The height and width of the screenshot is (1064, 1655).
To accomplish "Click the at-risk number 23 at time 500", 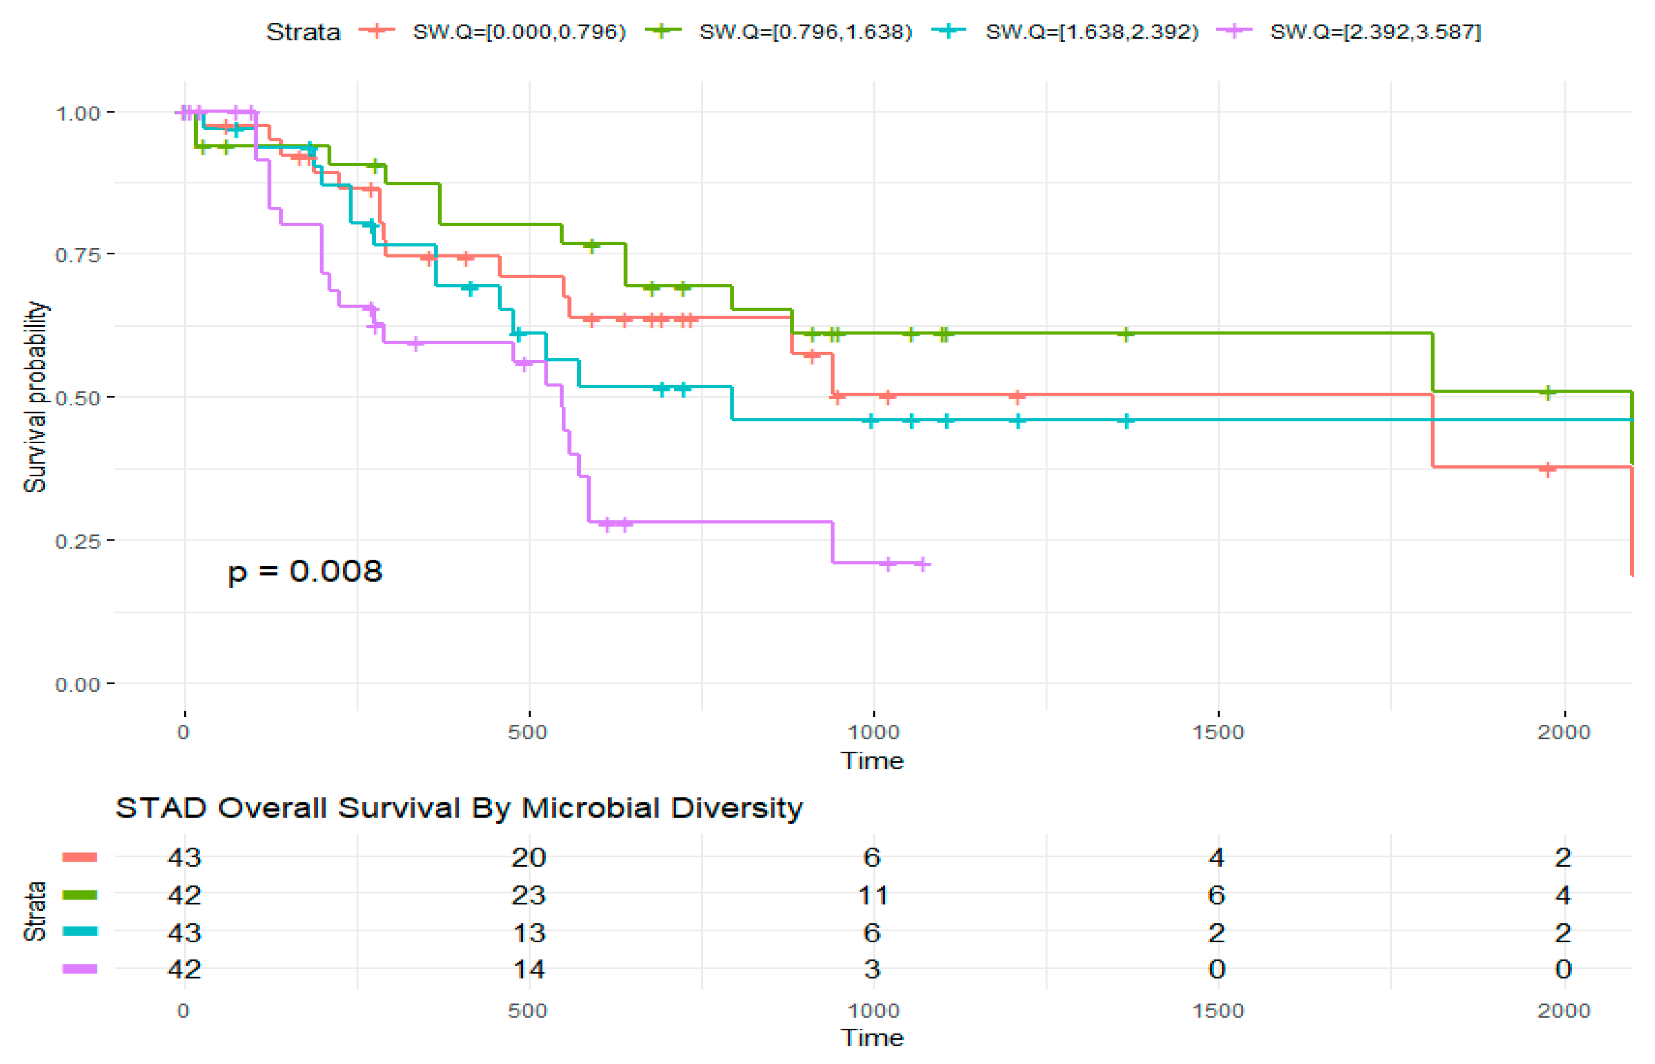I will (529, 895).
